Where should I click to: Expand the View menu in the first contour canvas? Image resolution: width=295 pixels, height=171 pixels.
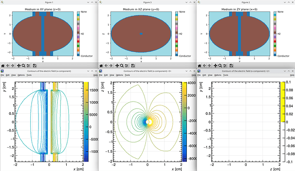13,75
